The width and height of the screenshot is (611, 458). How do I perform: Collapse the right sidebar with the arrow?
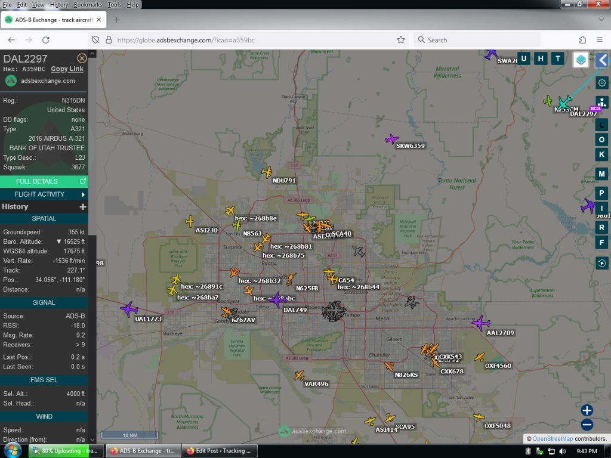[x=603, y=60]
